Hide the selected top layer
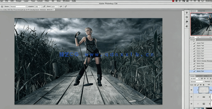 point(191,90)
